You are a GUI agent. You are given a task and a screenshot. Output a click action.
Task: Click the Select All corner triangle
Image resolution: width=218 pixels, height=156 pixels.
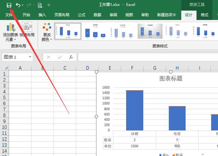pyautogui.click(x=6, y=68)
